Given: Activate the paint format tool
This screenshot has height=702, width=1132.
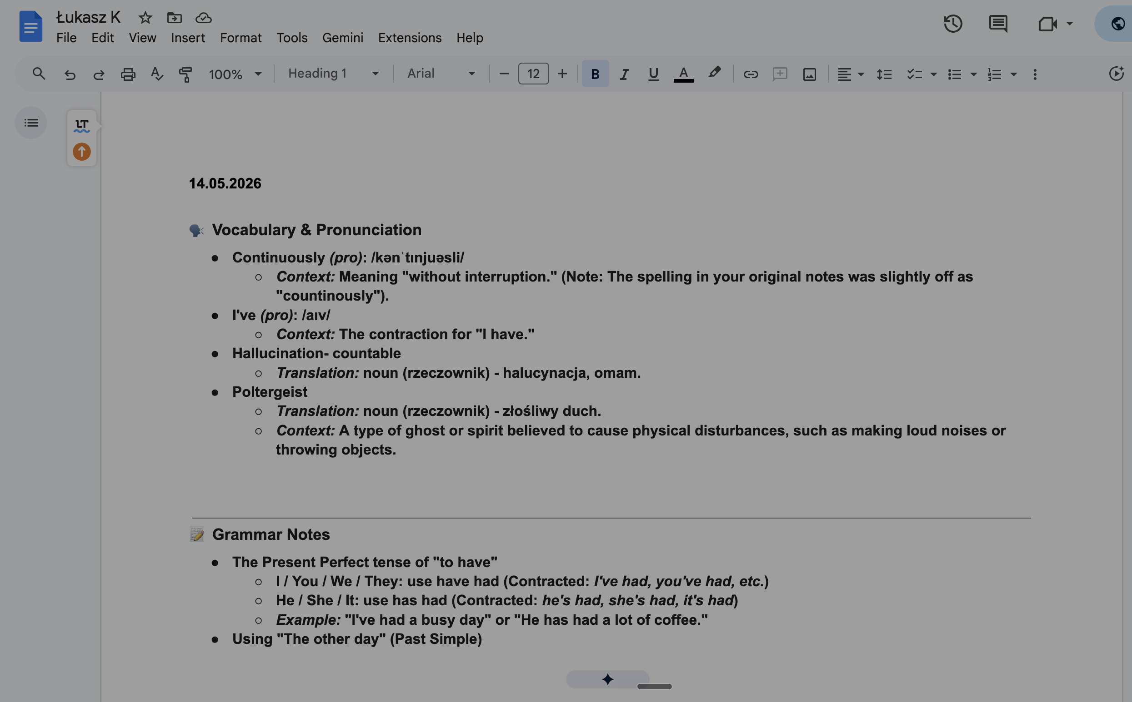Looking at the screenshot, I should [185, 74].
